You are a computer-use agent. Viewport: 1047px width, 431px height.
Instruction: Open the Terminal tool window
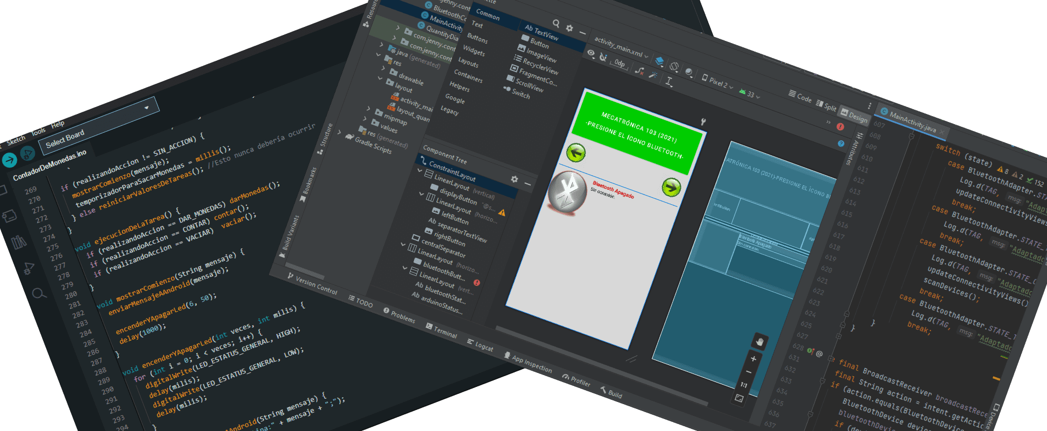point(441,331)
